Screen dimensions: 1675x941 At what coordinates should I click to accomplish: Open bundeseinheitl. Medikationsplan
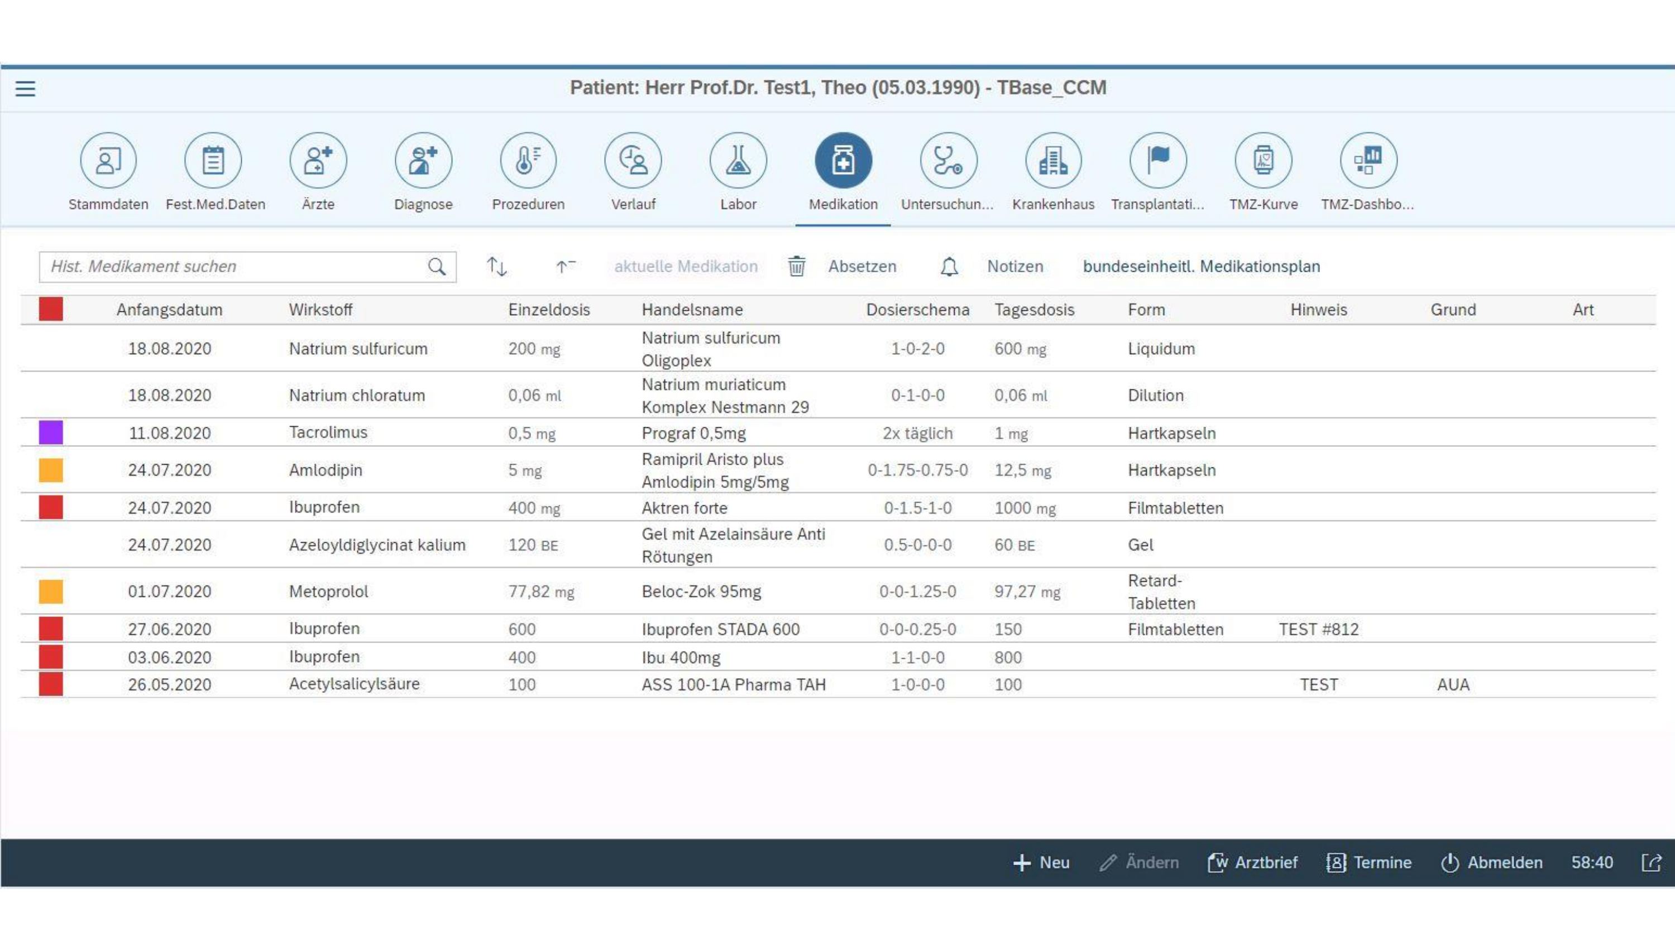point(1201,266)
